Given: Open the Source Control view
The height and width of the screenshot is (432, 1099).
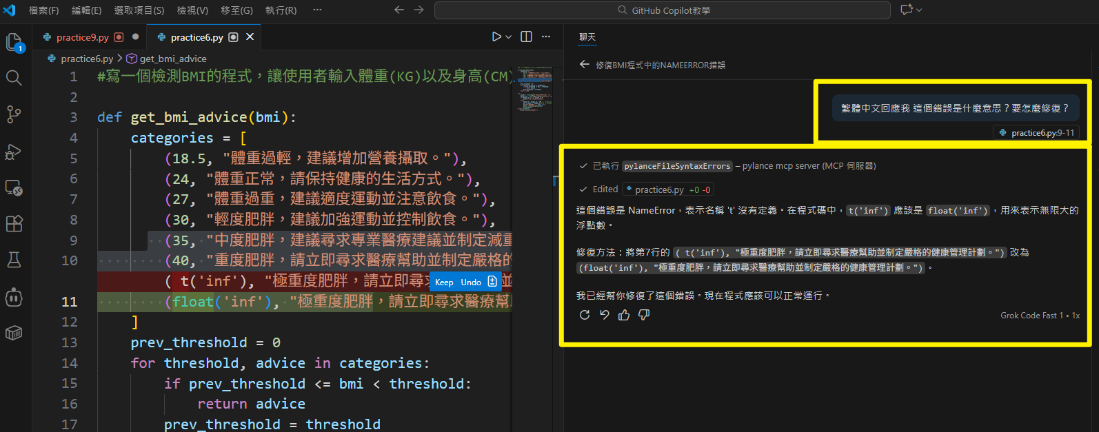Looking at the screenshot, I should [x=14, y=114].
